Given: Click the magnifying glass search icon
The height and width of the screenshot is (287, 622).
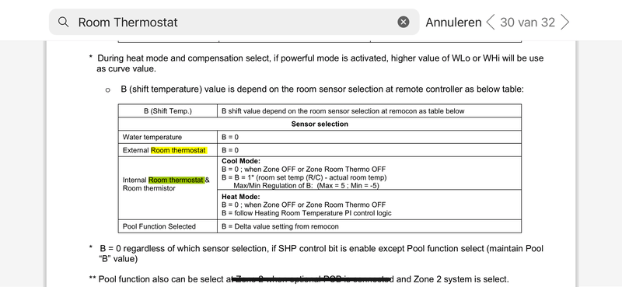Looking at the screenshot, I should point(63,22).
